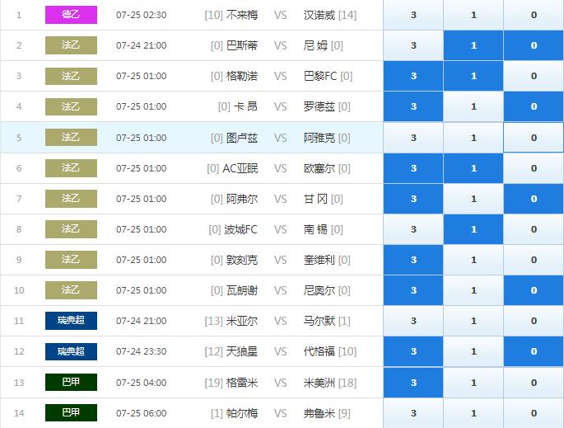Image resolution: width=564 pixels, height=428 pixels.
Task: Click the 瑞典超 league tag in row 11
Action: [71, 321]
